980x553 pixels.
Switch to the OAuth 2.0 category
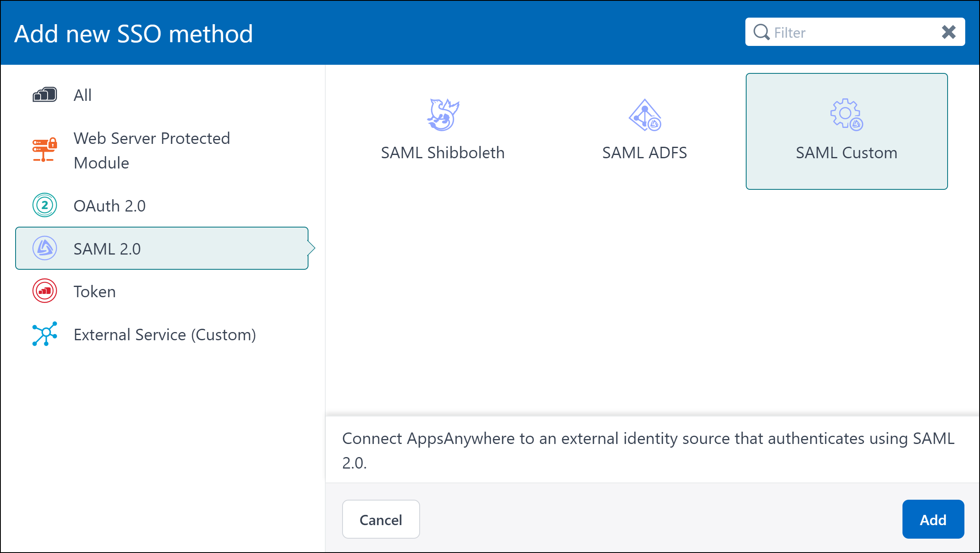pos(110,205)
